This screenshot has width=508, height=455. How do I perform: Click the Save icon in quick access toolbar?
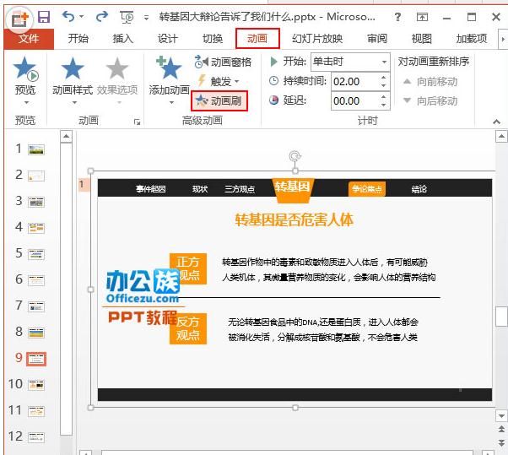(x=43, y=16)
